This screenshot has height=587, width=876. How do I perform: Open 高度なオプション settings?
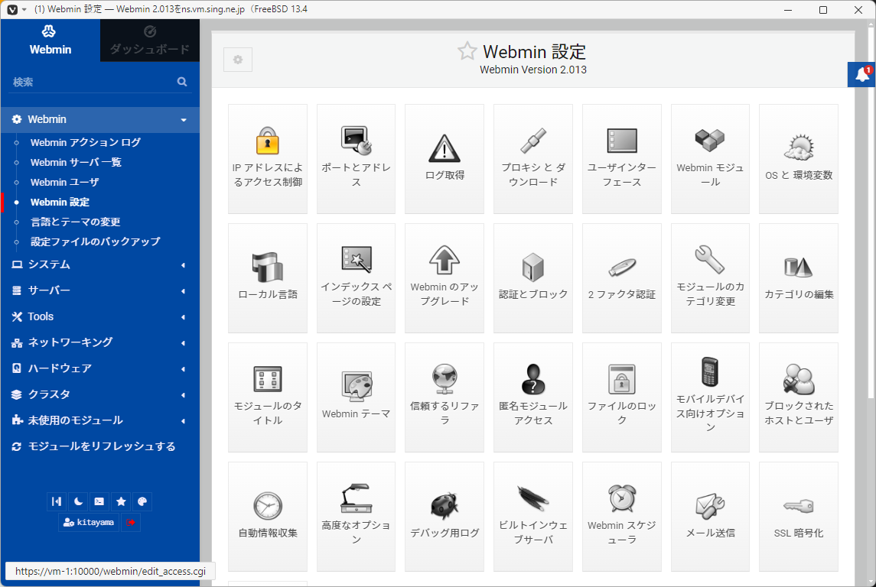click(356, 517)
